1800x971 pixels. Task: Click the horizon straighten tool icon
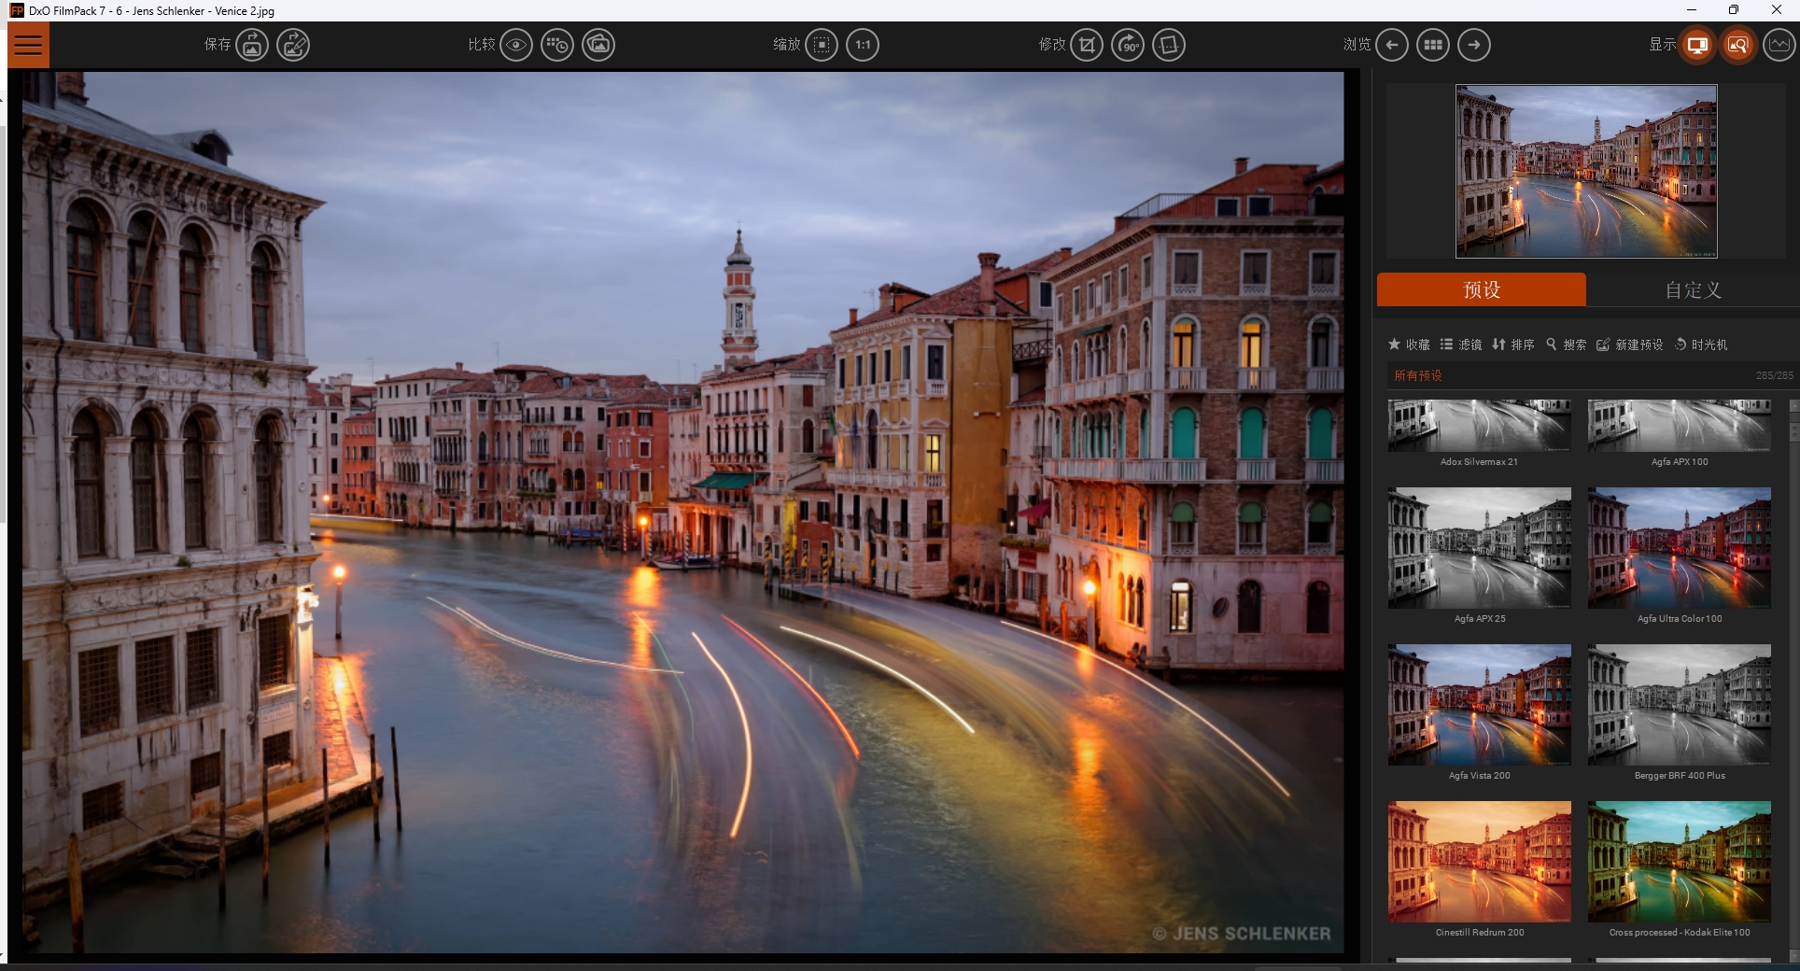click(x=1169, y=45)
